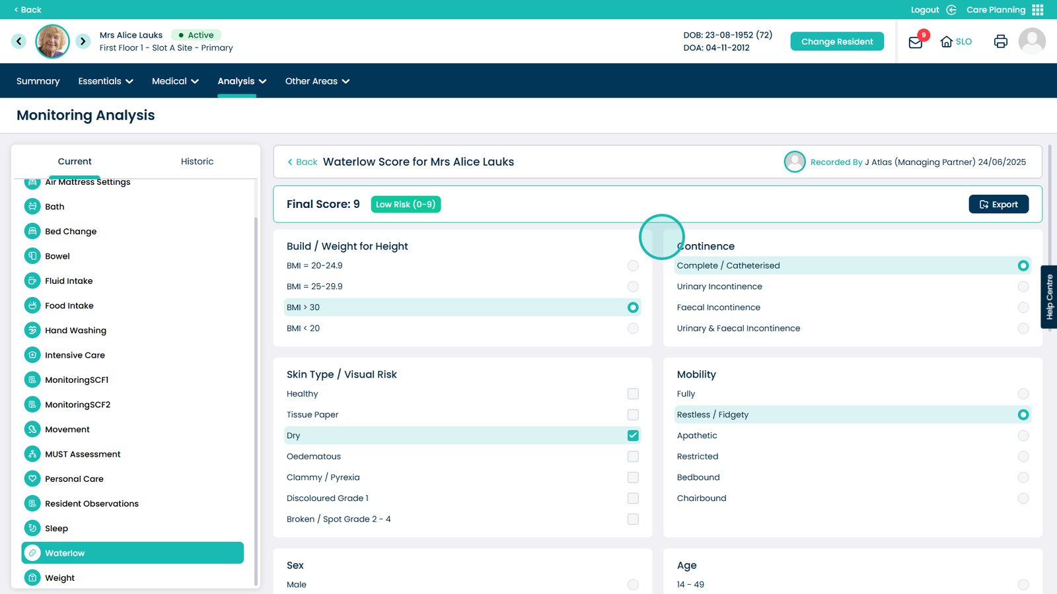Click the Export button
Viewport: 1057px width, 594px height.
(998, 205)
